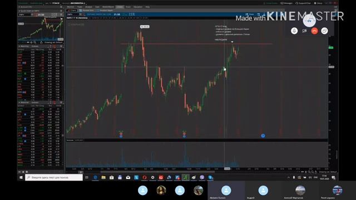Open the Windows Start menu
The image size is (356, 200).
tap(21, 177)
